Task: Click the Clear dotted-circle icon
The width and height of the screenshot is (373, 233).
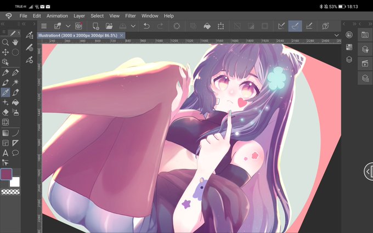Action: 177,26
